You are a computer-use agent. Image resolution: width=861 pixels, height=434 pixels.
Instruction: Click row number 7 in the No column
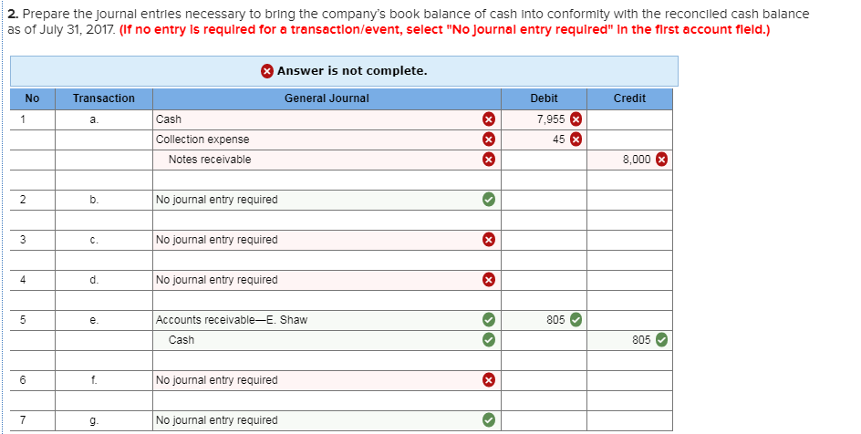pos(23,420)
